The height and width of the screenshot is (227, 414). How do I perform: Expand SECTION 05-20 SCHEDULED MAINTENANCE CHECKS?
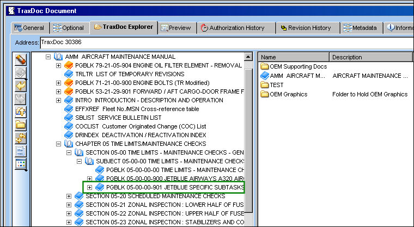point(69,196)
